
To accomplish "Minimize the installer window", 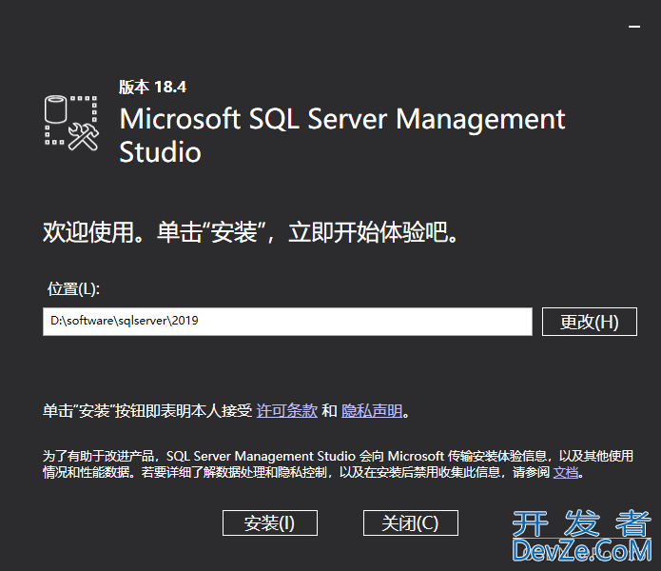I will (634, 27).
